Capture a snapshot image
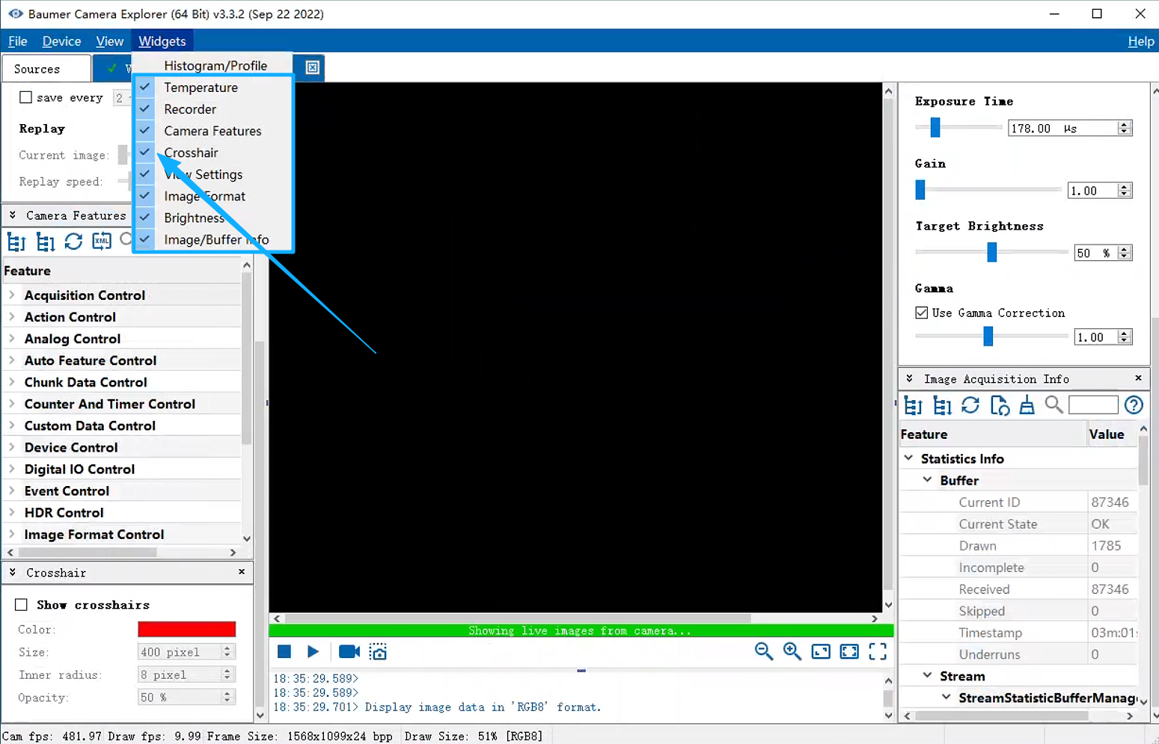This screenshot has height=744, width=1159. [x=378, y=651]
